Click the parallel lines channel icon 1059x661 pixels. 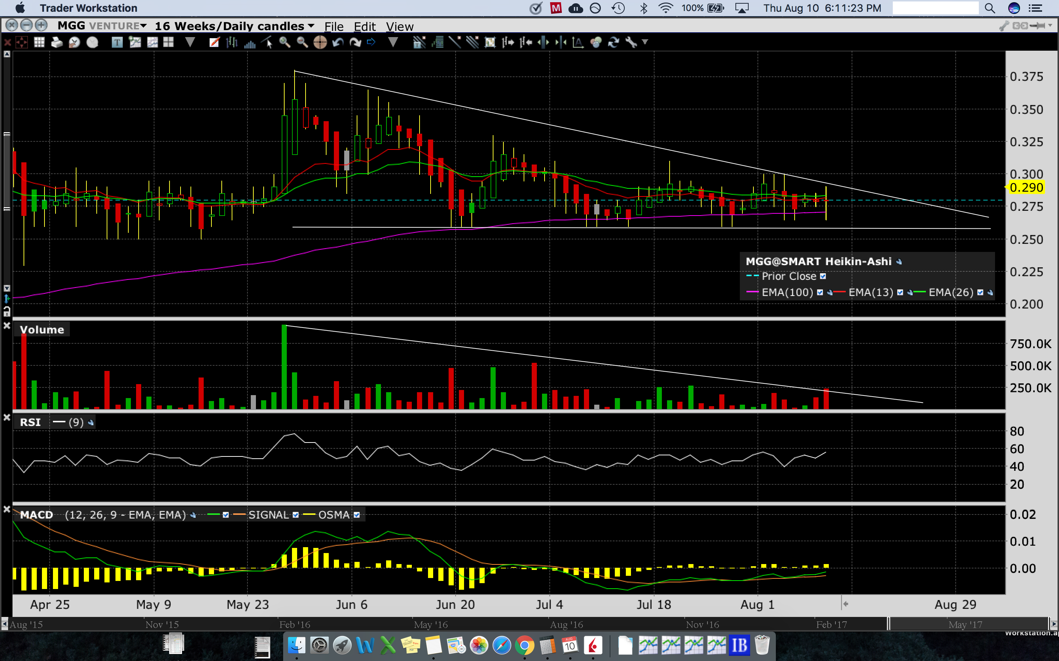pyautogui.click(x=472, y=42)
